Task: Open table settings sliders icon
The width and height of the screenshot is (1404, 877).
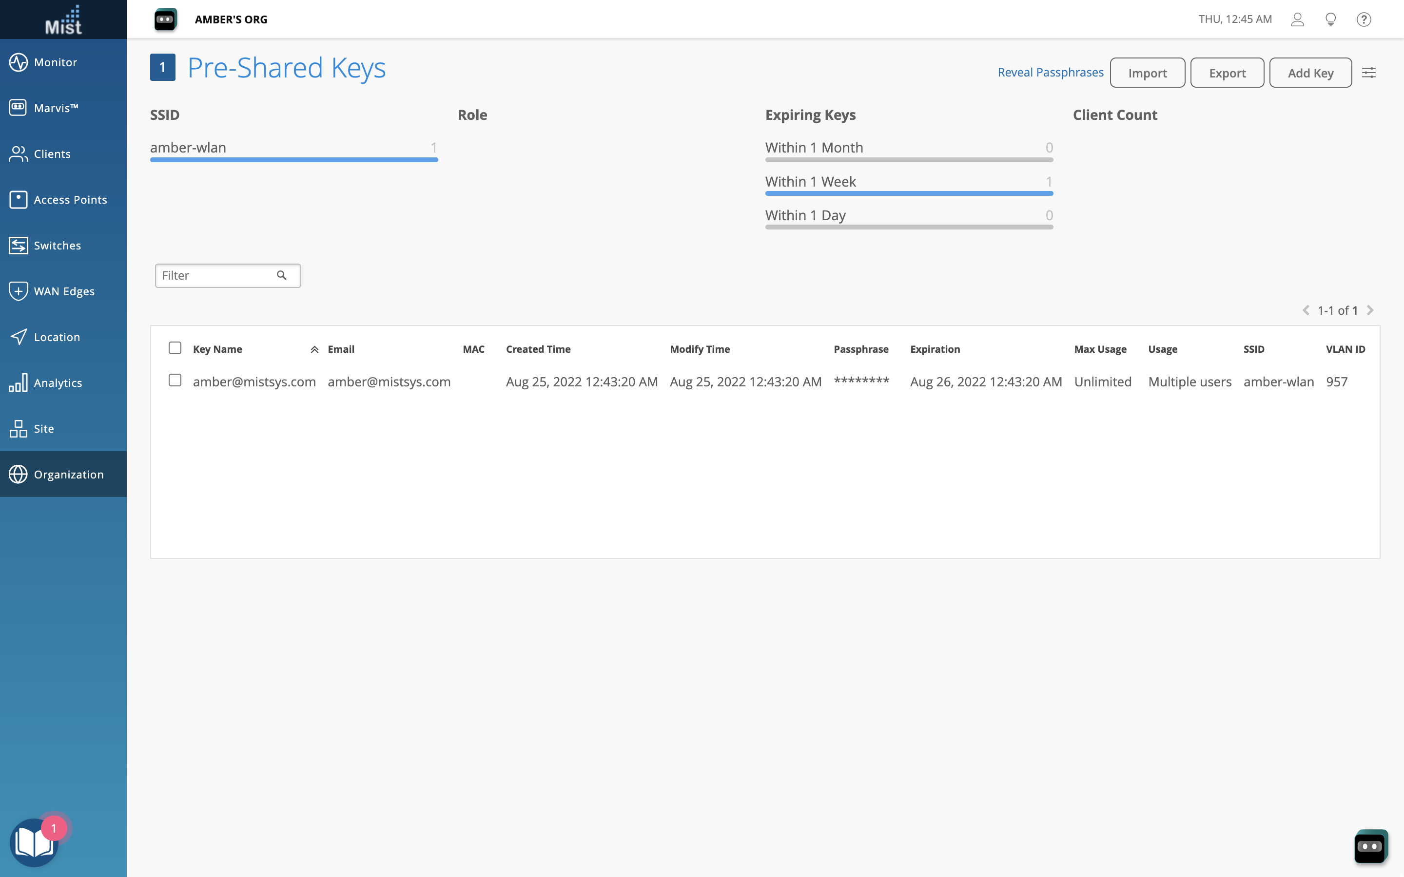Action: point(1368,73)
